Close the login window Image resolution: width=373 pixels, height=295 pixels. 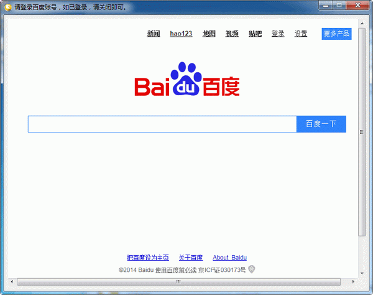(x=357, y=5)
